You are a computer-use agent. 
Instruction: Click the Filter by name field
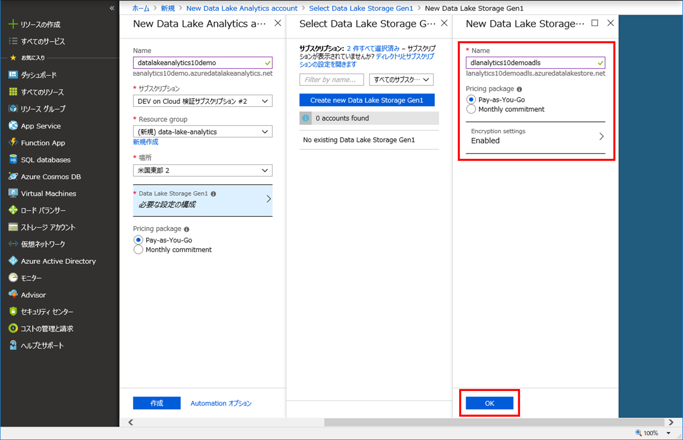tap(331, 79)
